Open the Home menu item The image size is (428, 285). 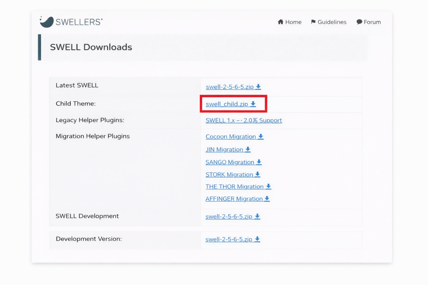click(x=293, y=22)
